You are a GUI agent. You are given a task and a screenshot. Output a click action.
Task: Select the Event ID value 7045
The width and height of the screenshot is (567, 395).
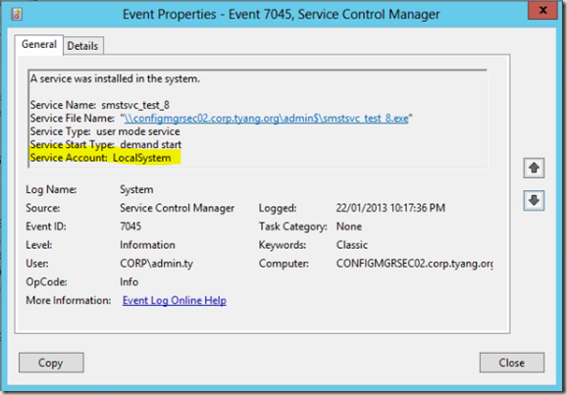[x=130, y=226]
